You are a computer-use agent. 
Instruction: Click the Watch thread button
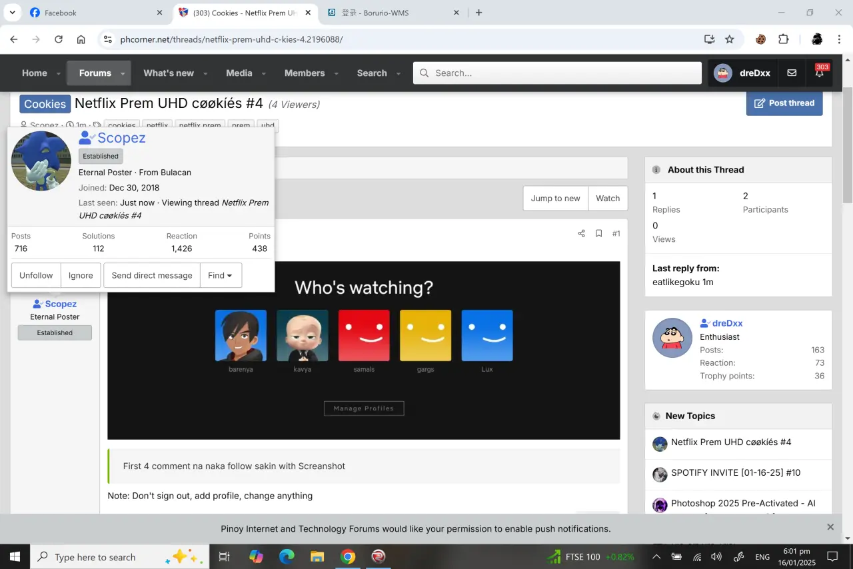pyautogui.click(x=608, y=199)
